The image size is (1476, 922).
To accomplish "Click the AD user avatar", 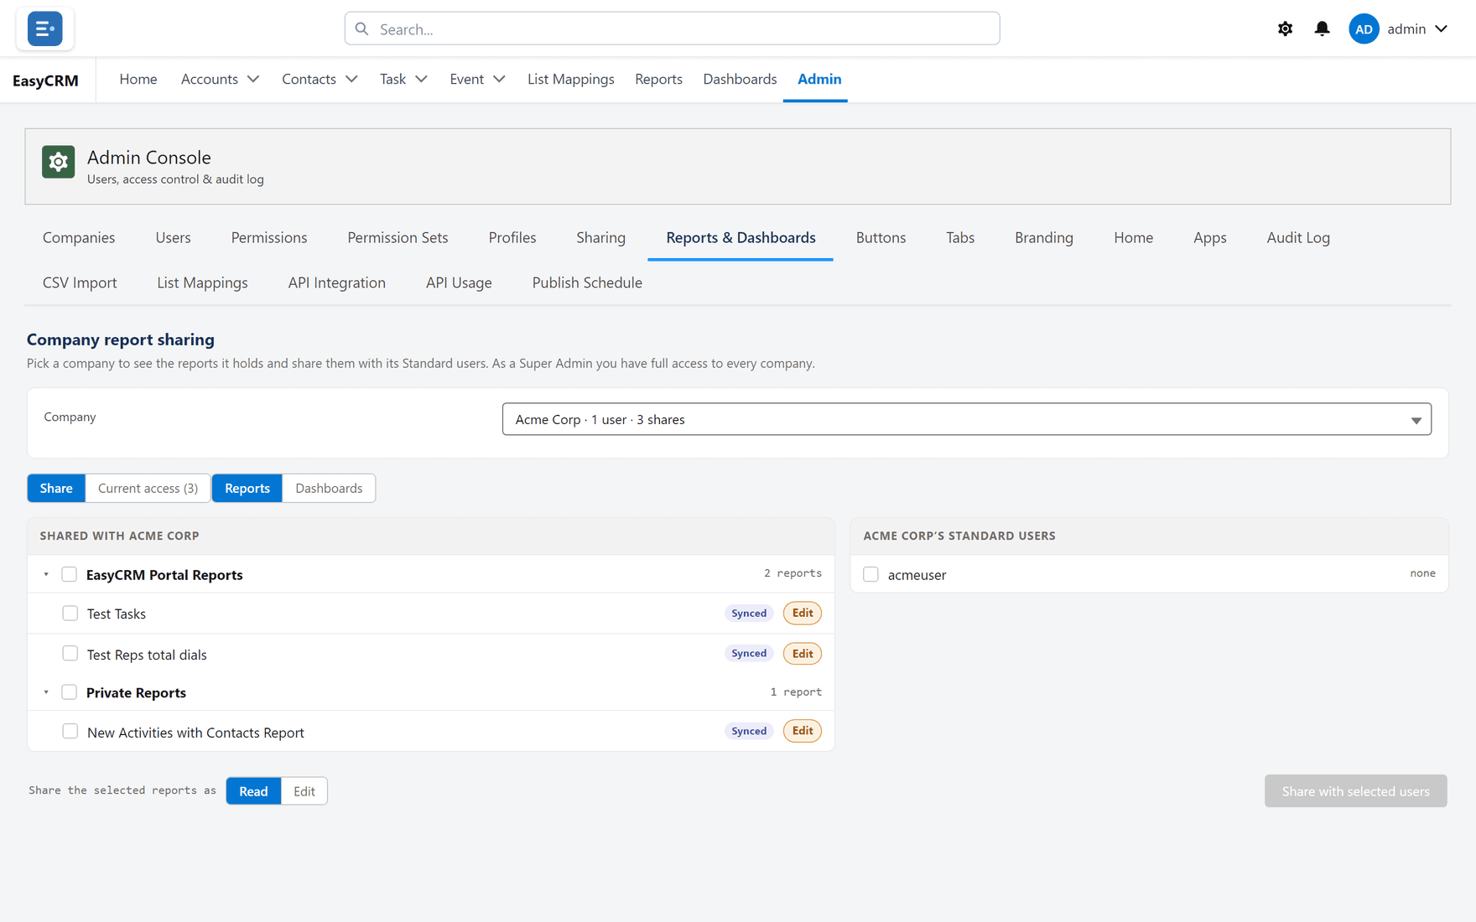I will [1364, 28].
